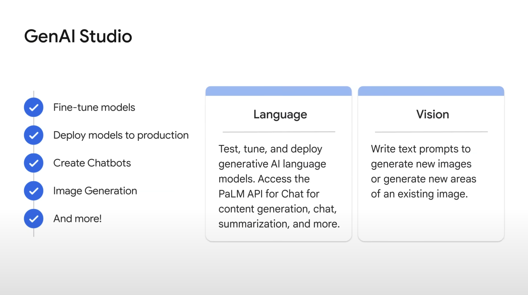Image resolution: width=528 pixels, height=295 pixels.
Task: Click 'PaLM API for Chat for' text line
Action: (x=269, y=194)
